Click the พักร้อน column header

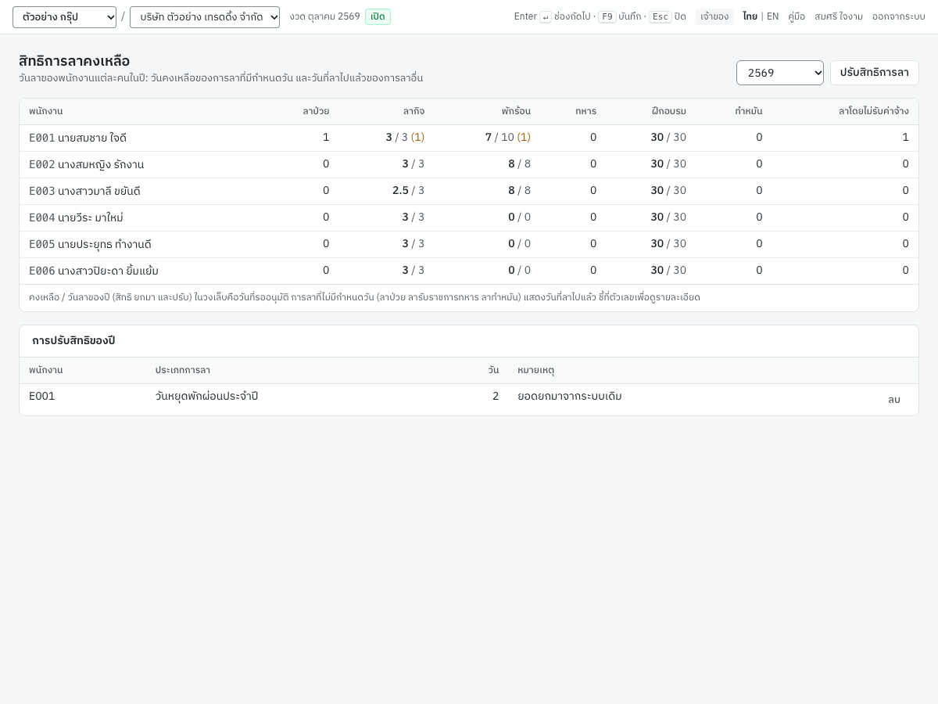[x=516, y=111]
